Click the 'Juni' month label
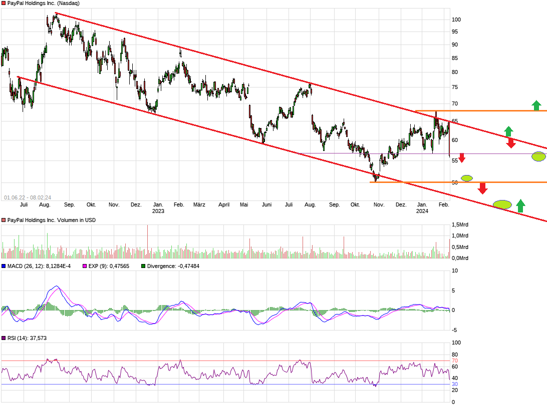The image size is (547, 407). coord(267,204)
